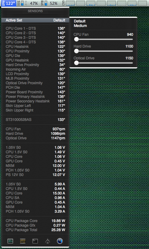
Task: Launch Terminal from the footer icon
Action: point(35,241)
